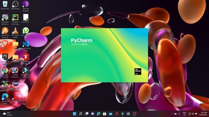Open Microsoft Store taskbar icon
Viewport: 209px width, 117px height.
tap(104, 114)
